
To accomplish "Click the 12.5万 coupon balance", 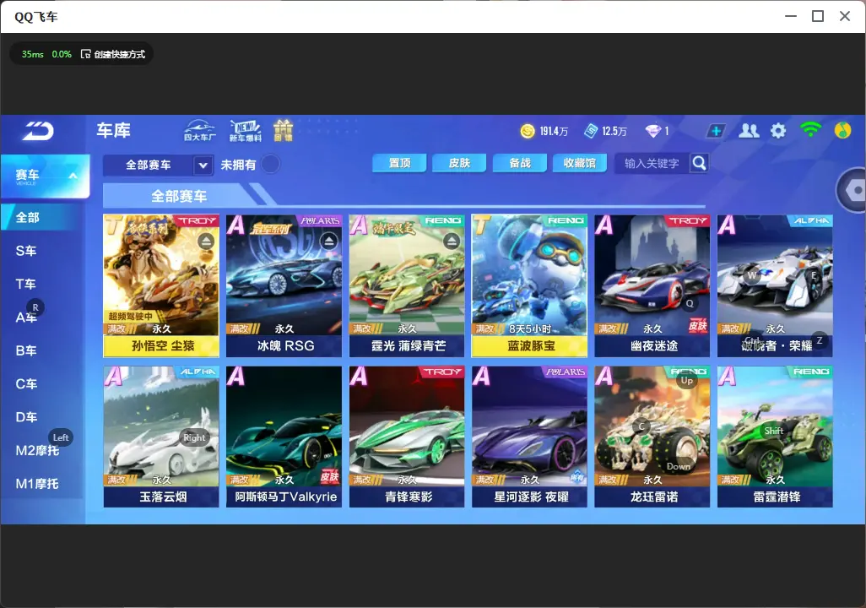I will [x=614, y=131].
